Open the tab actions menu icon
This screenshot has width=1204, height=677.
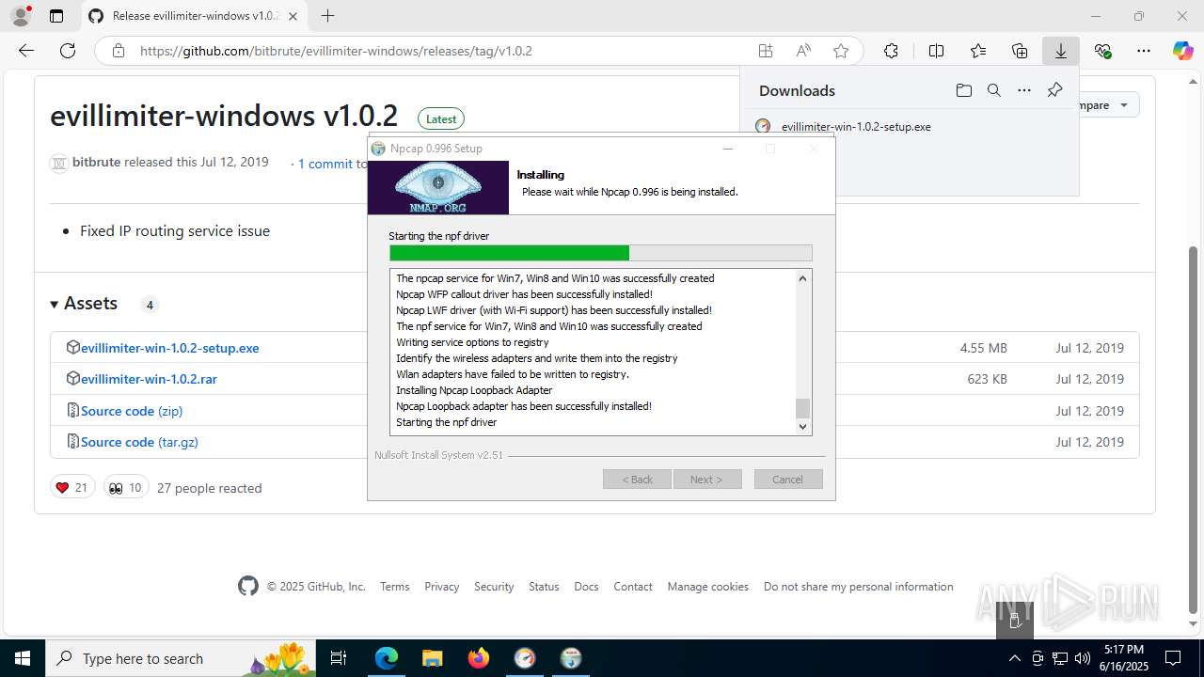tap(56, 16)
